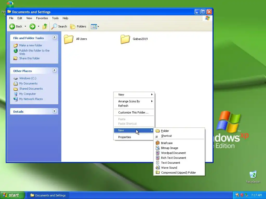Viewport: 266px width, 199px height.
Task: Create a Compressed (zipped) Folder
Action: tap(179, 172)
